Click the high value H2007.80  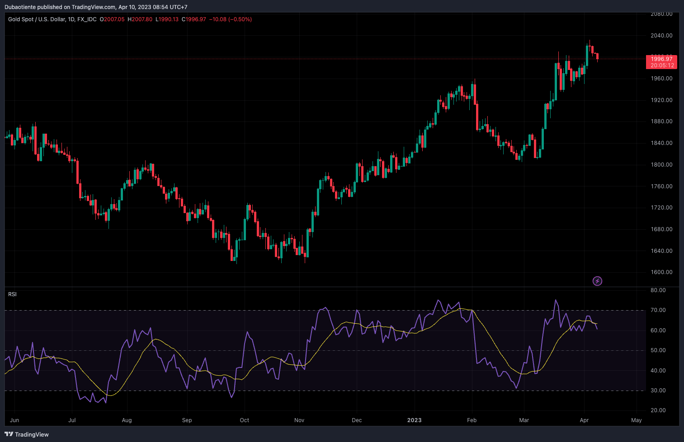tap(140, 19)
